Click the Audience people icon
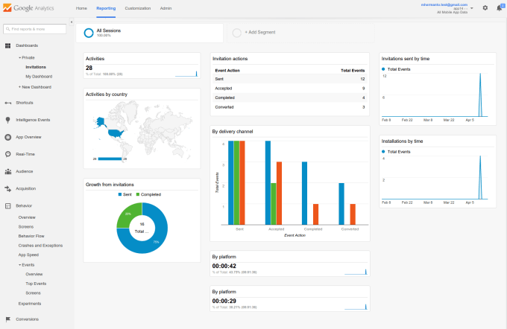Screen dimensions: 507x329 click(7, 171)
